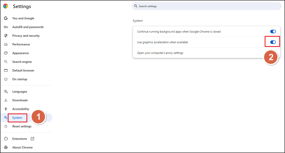Click the key icon for Autofill and passwords
The height and width of the screenshot is (153, 285).
click(x=6, y=27)
